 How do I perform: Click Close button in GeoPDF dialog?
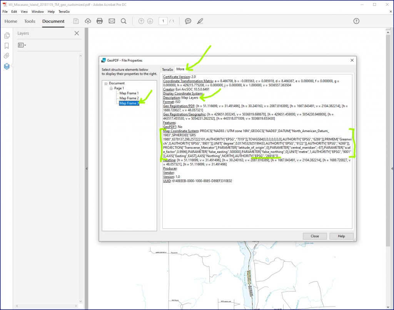(315, 236)
